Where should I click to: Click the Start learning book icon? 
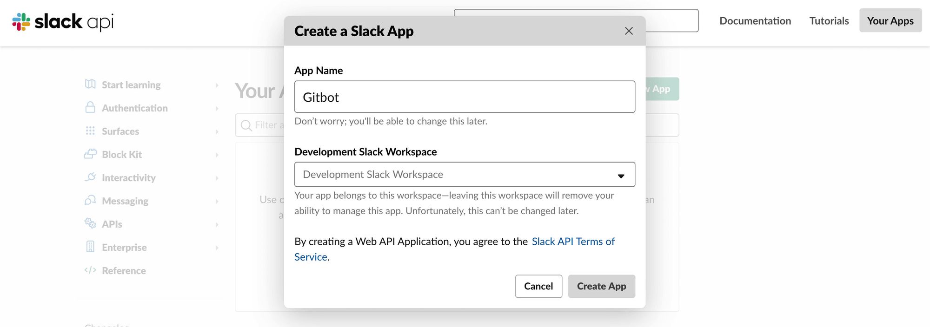click(x=90, y=84)
